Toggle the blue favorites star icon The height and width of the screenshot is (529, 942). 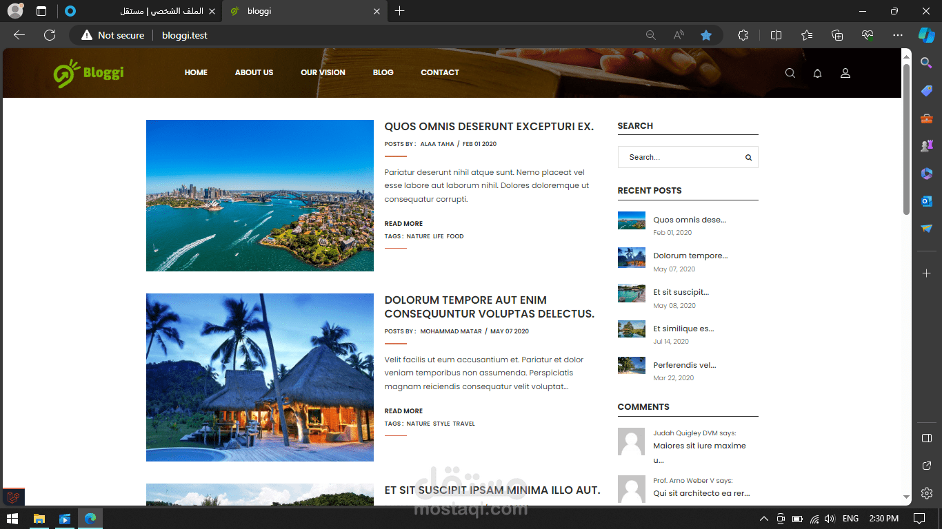coord(706,35)
